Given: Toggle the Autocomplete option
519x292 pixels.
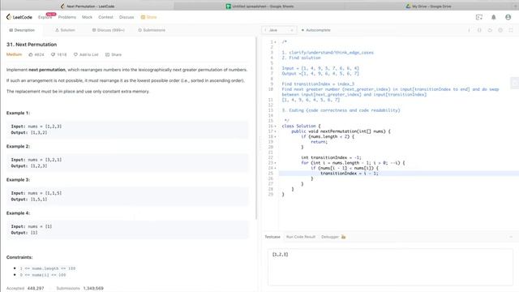Looking at the screenshot, I should [316, 30].
